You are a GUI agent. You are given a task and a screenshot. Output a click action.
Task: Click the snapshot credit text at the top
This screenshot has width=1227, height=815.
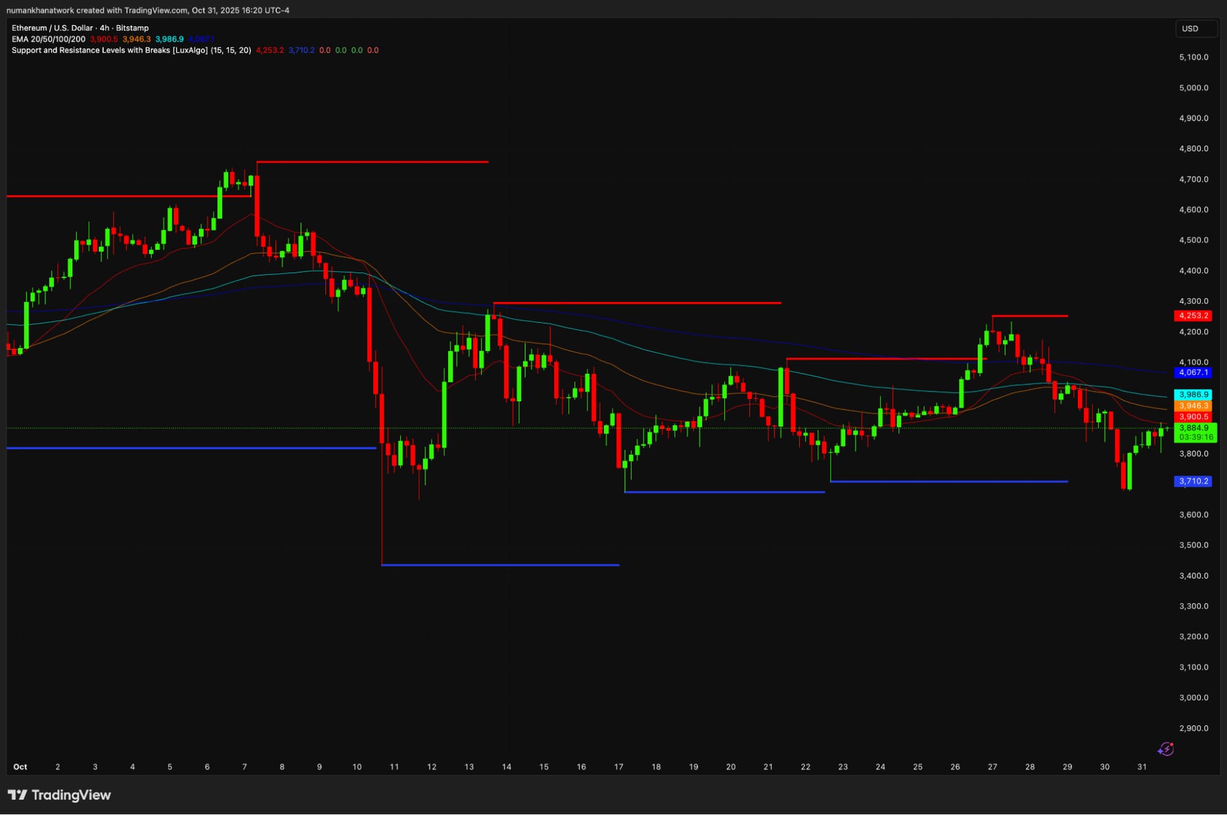pyautogui.click(x=147, y=10)
